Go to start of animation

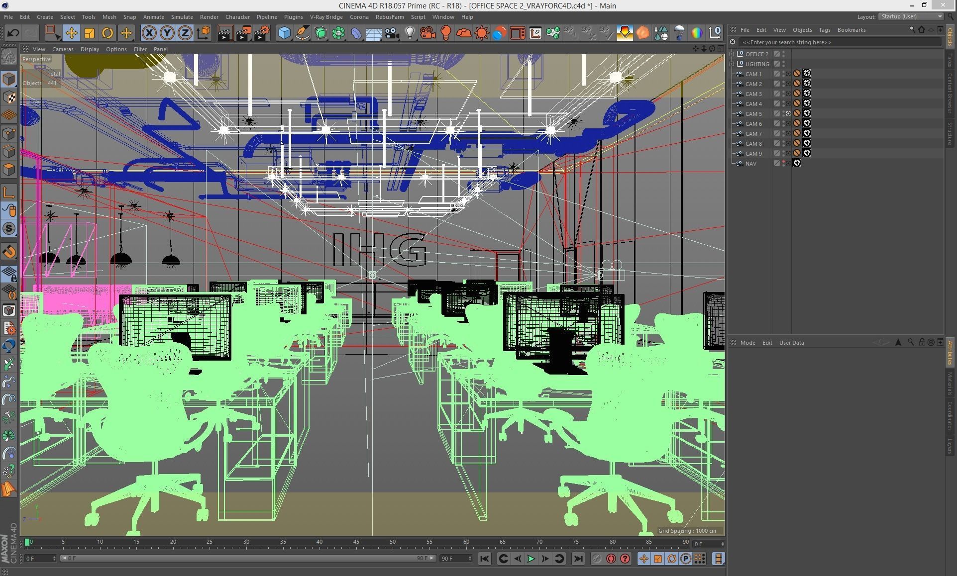click(x=485, y=559)
